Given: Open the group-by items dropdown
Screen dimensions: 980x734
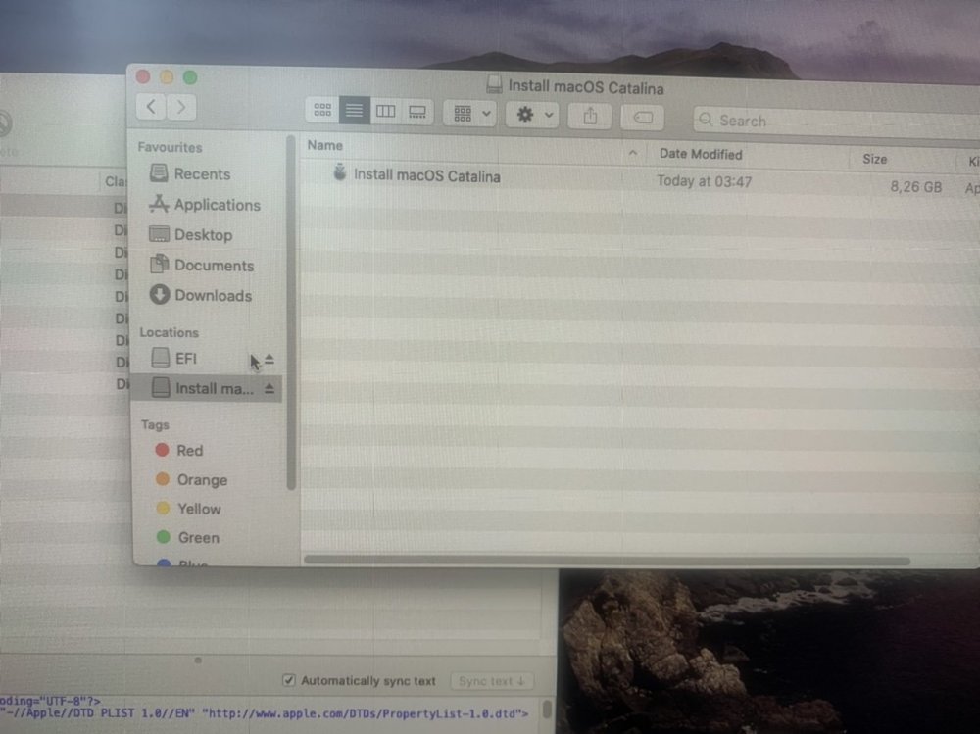Looking at the screenshot, I should coord(470,114).
